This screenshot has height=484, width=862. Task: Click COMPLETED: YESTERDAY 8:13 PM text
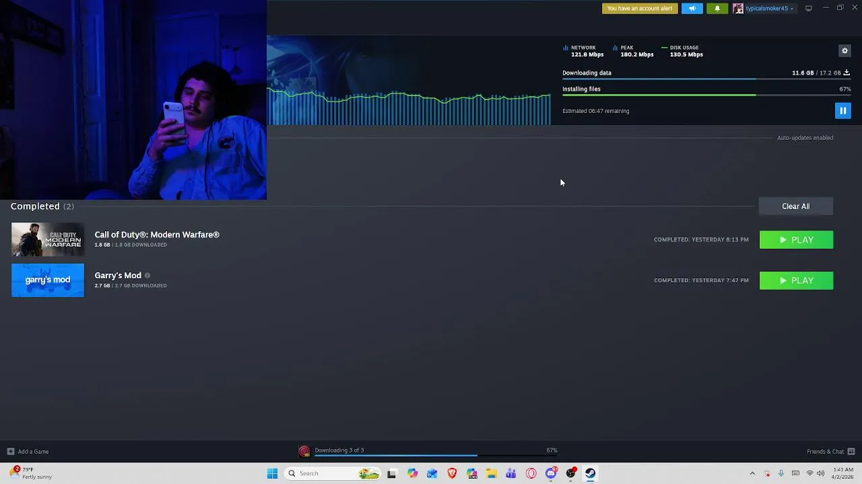[701, 239]
